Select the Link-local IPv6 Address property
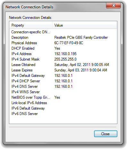 tap(29, 103)
